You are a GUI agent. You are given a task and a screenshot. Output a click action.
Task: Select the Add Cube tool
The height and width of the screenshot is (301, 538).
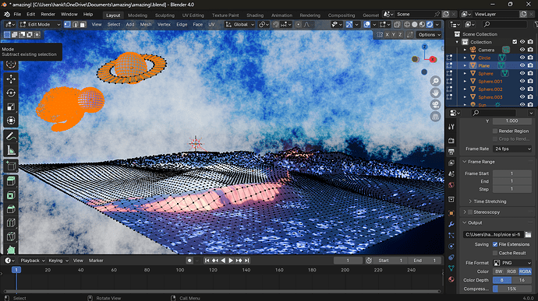click(x=11, y=166)
